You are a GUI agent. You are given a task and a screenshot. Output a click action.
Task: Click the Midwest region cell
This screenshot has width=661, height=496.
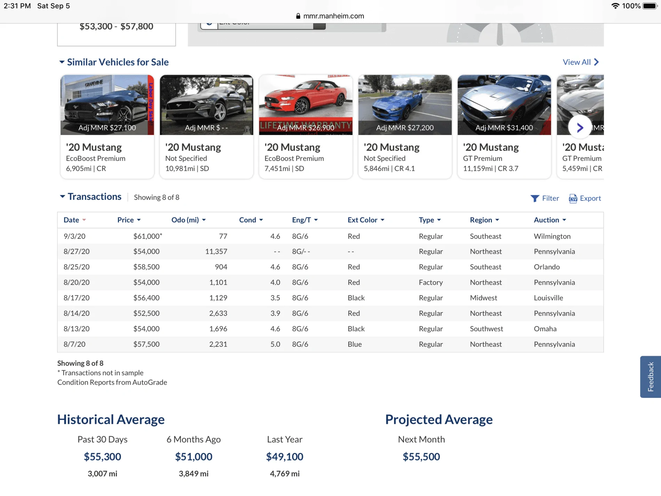coord(484,298)
